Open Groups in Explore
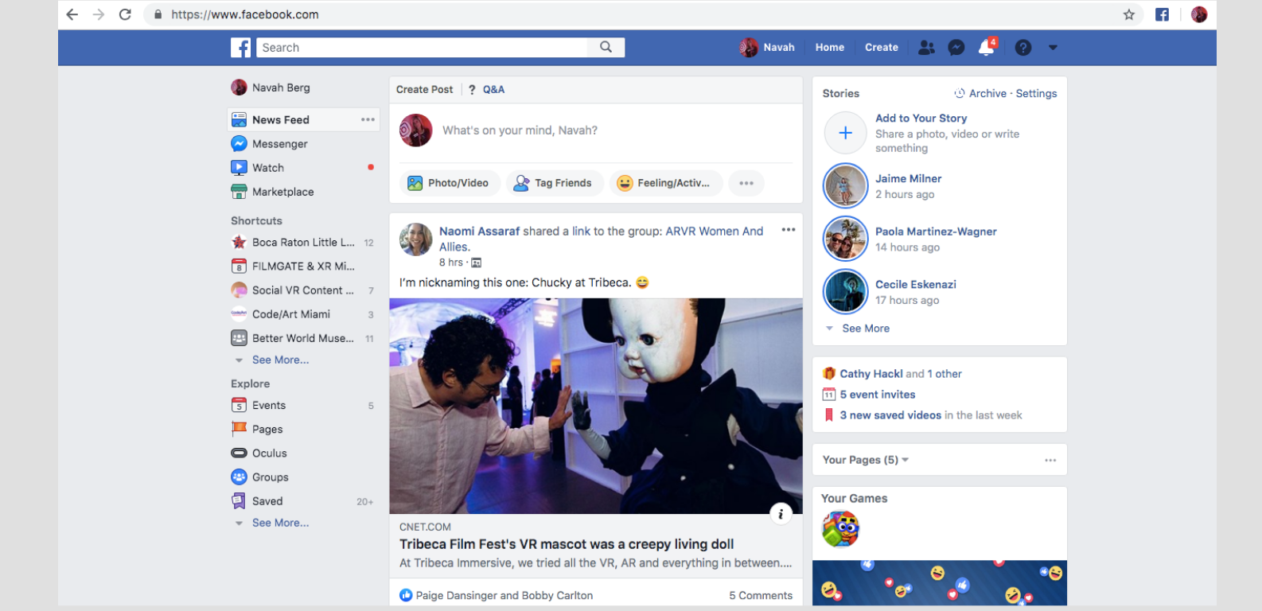 click(x=260, y=477)
